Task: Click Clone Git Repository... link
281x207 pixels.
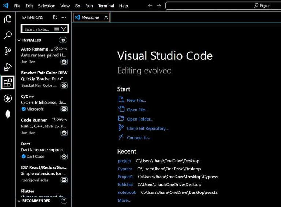Action: coord(148,129)
